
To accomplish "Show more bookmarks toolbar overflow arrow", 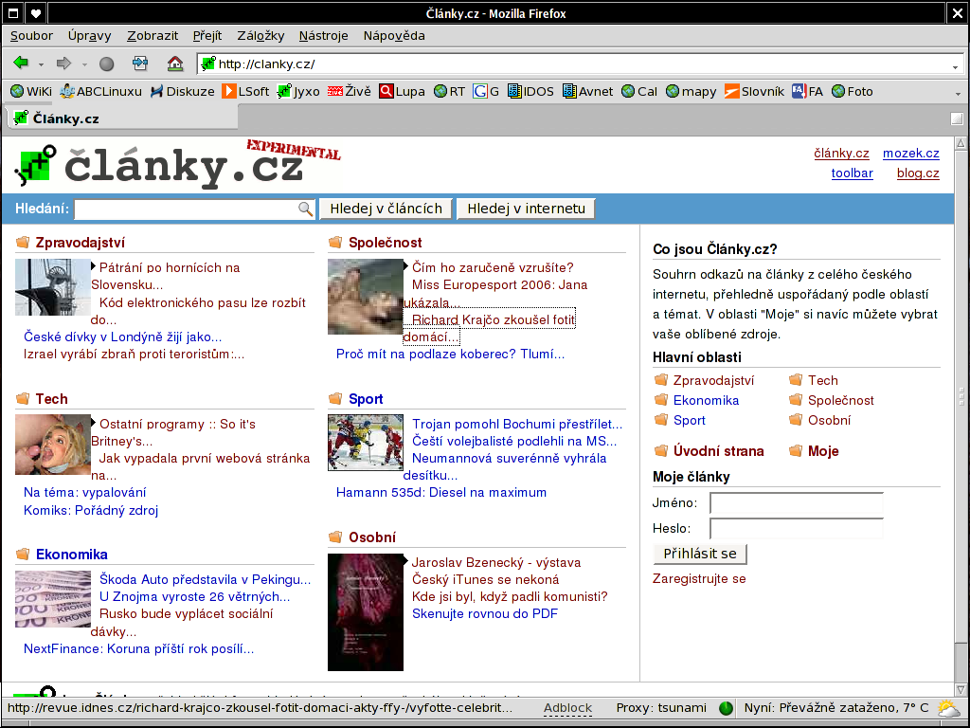I will 958,94.
